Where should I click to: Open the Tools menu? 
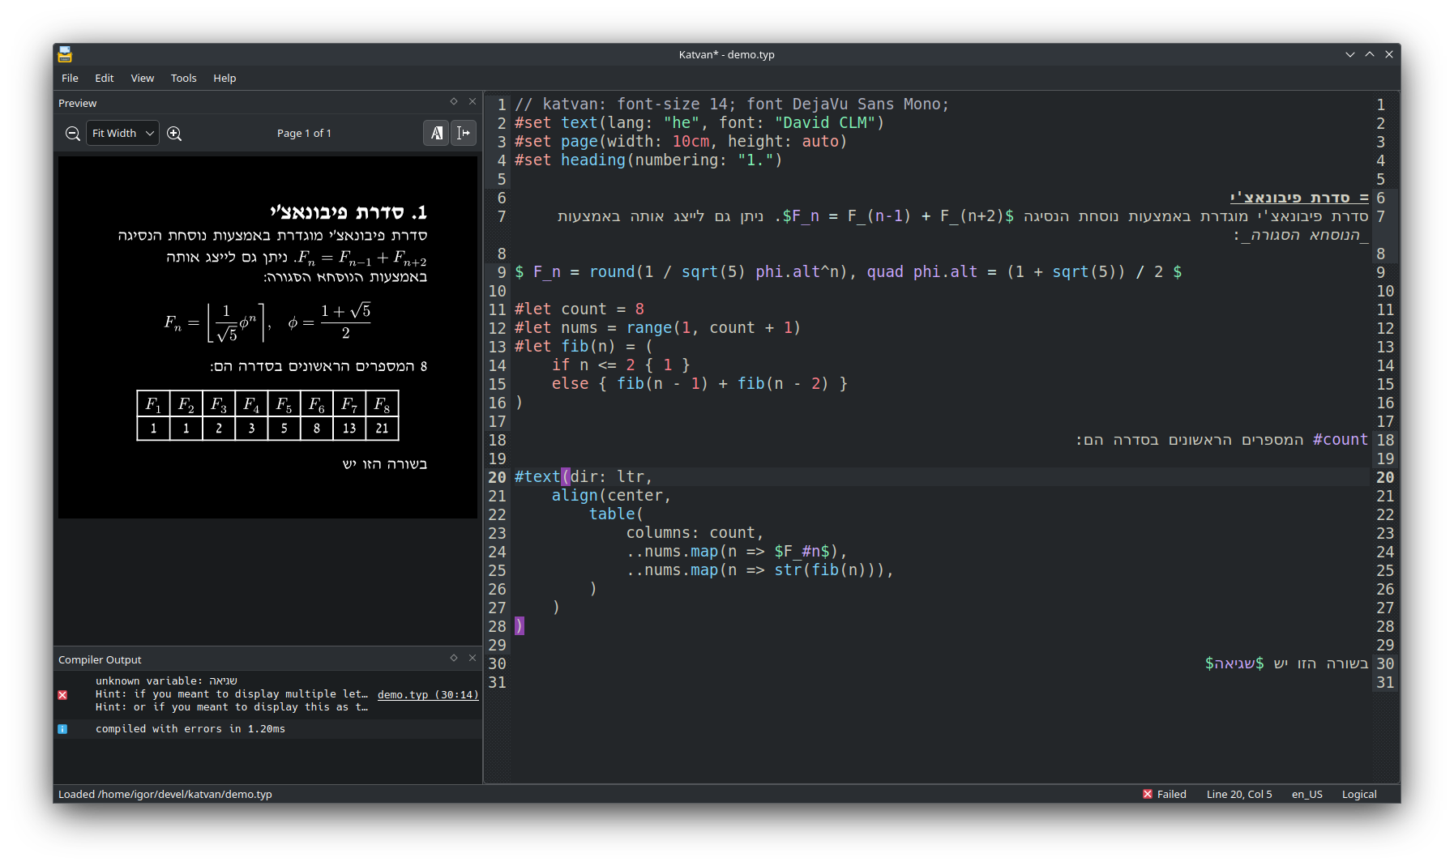coord(183,79)
